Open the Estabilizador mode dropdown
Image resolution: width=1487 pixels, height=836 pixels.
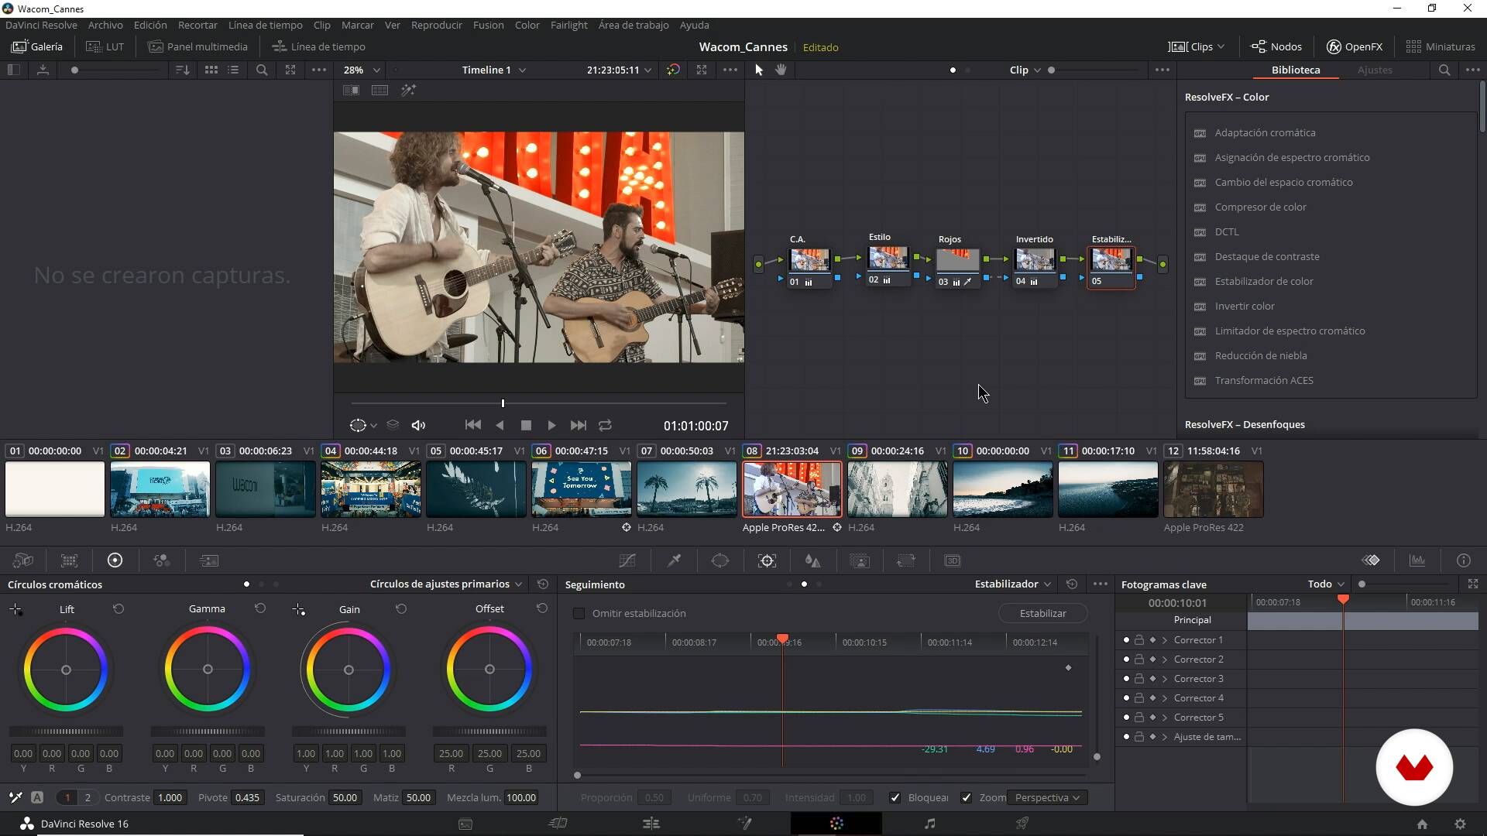click(1013, 584)
